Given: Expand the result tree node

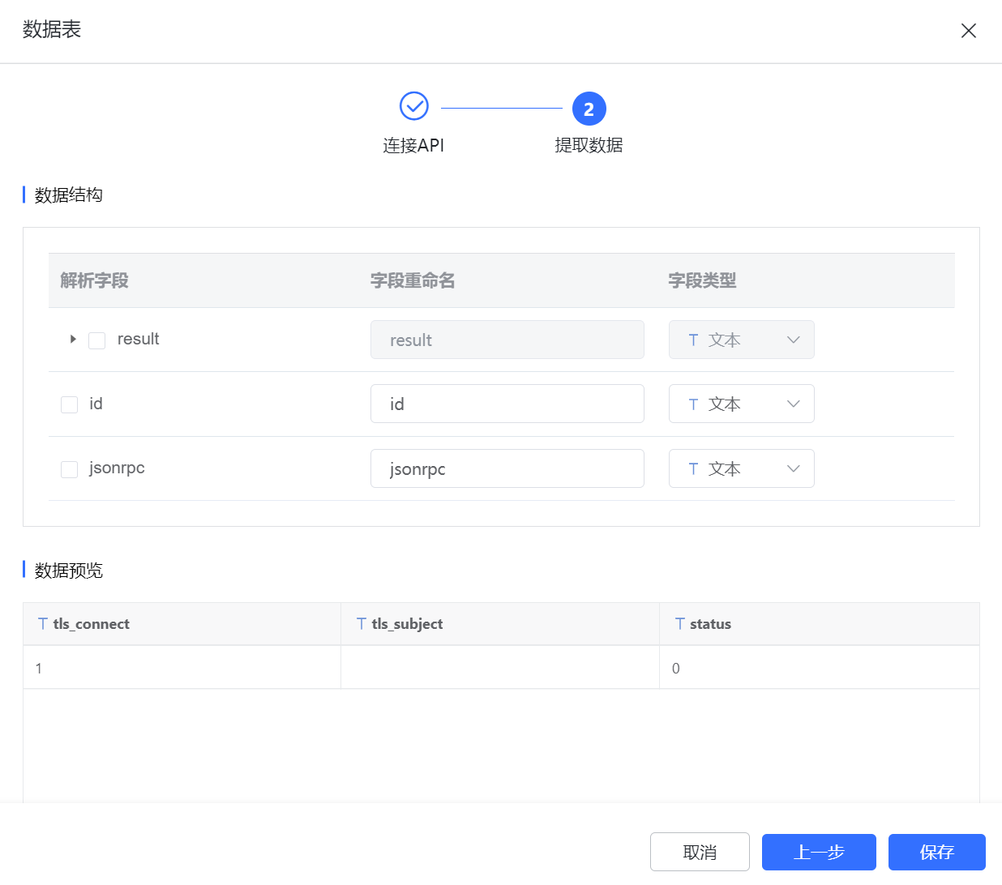Looking at the screenshot, I should (72, 340).
